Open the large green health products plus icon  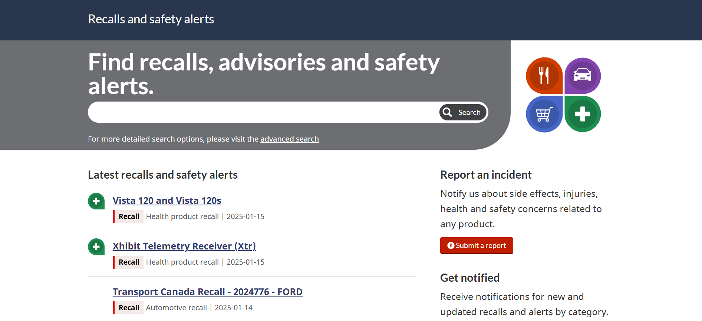pyautogui.click(x=582, y=114)
